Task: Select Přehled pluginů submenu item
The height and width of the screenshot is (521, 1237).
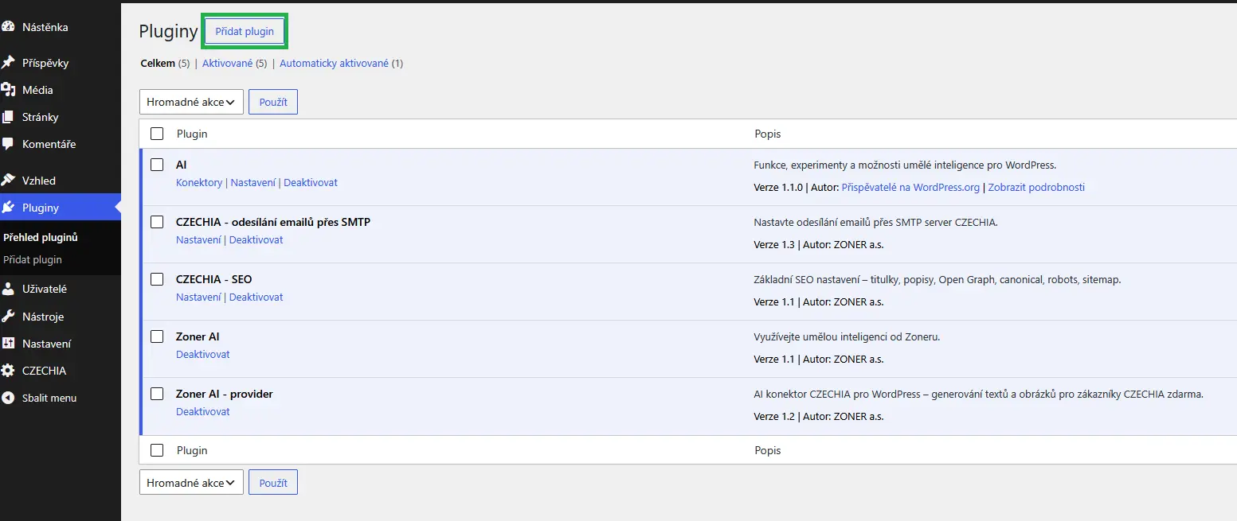Action: click(41, 237)
